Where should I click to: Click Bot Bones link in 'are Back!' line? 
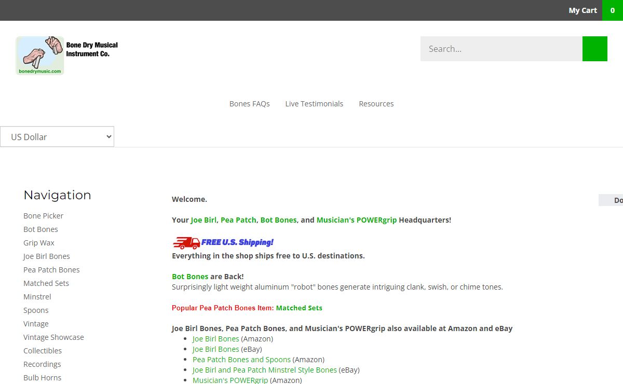[190, 277]
